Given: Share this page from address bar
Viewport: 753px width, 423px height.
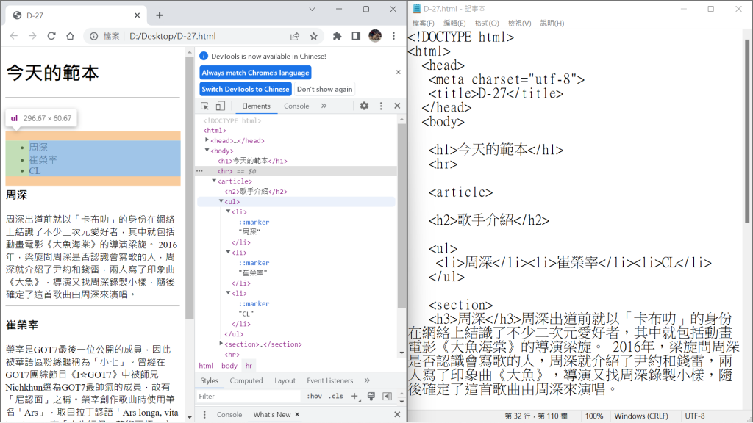Looking at the screenshot, I should click(295, 36).
